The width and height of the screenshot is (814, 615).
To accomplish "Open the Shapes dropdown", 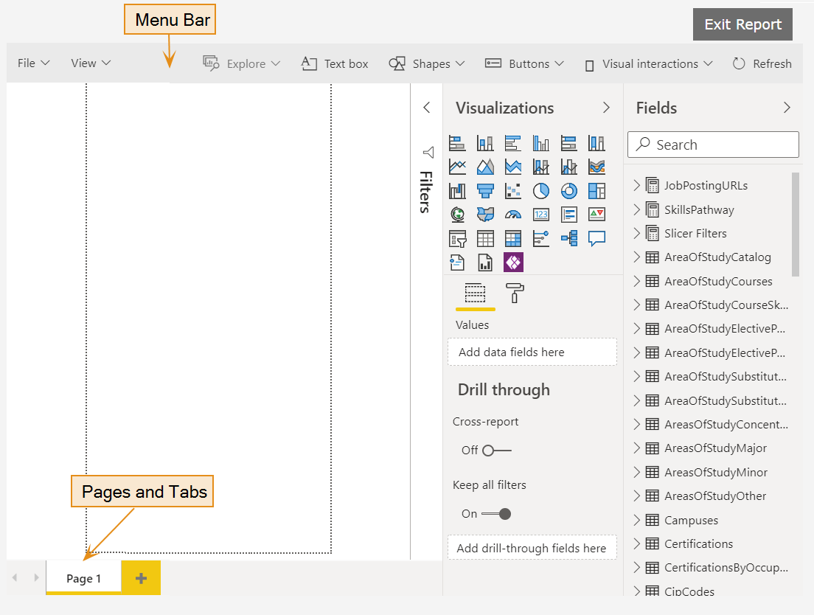I will click(x=427, y=64).
